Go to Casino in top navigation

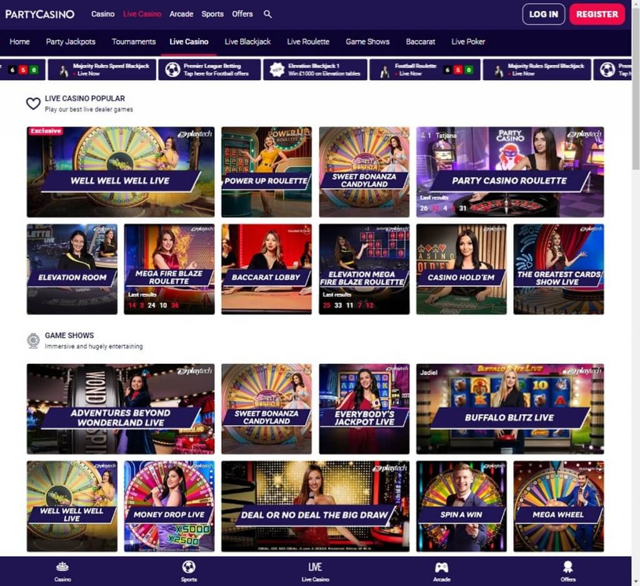(103, 14)
